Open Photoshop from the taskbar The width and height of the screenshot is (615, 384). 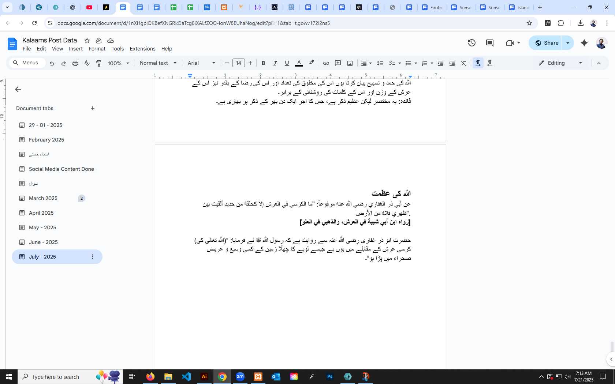point(330,377)
